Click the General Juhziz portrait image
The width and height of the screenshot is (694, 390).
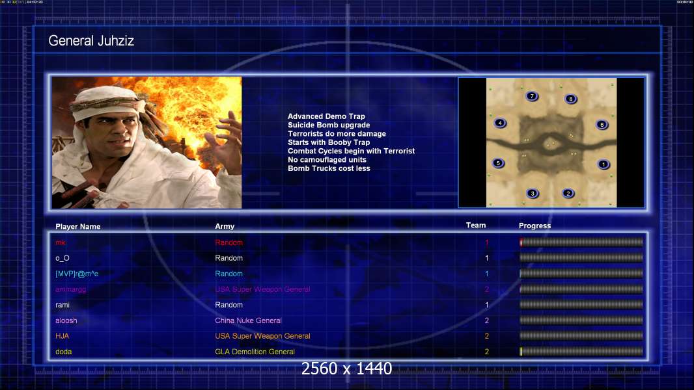pos(147,142)
